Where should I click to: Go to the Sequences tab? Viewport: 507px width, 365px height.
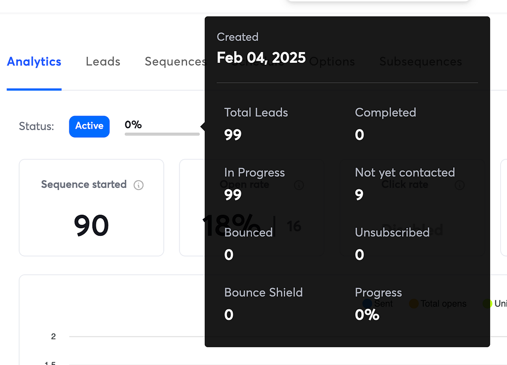pyautogui.click(x=175, y=62)
